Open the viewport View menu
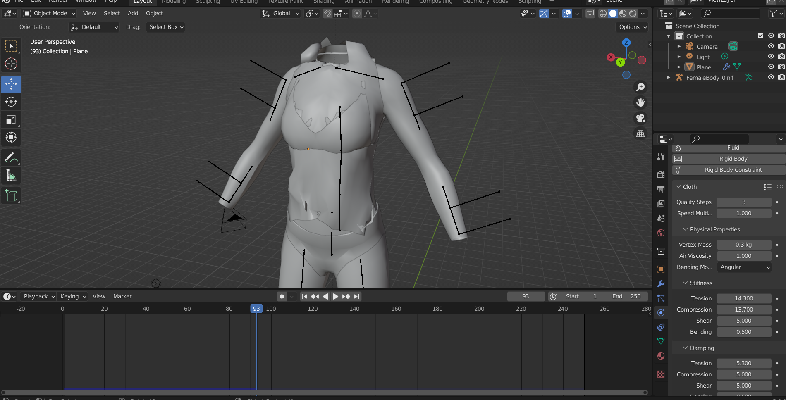 [x=89, y=13]
